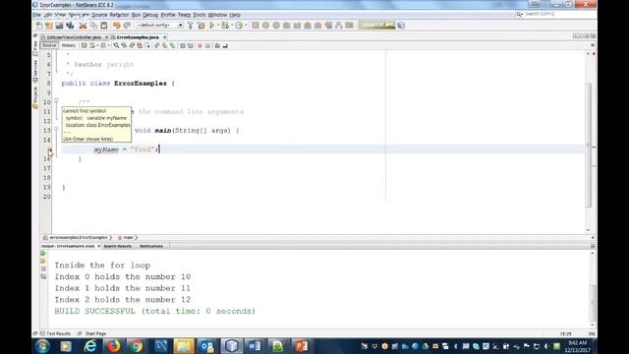Image resolution: width=629 pixels, height=354 pixels.
Task: Click the Paste clipboard icon
Action: pyautogui.click(x=104, y=26)
